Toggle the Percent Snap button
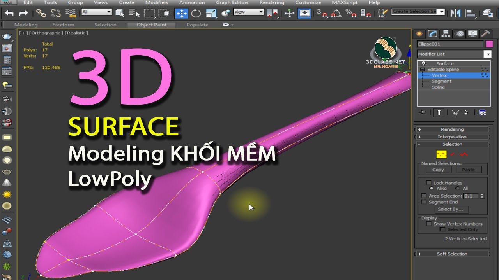The height and width of the screenshot is (280, 499). point(351,13)
